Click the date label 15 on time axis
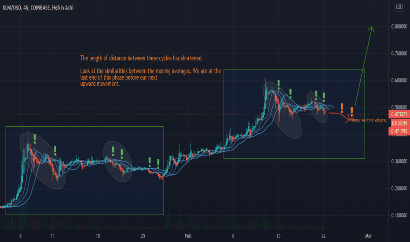Screen dimensions: 410x242 (278, 236)
